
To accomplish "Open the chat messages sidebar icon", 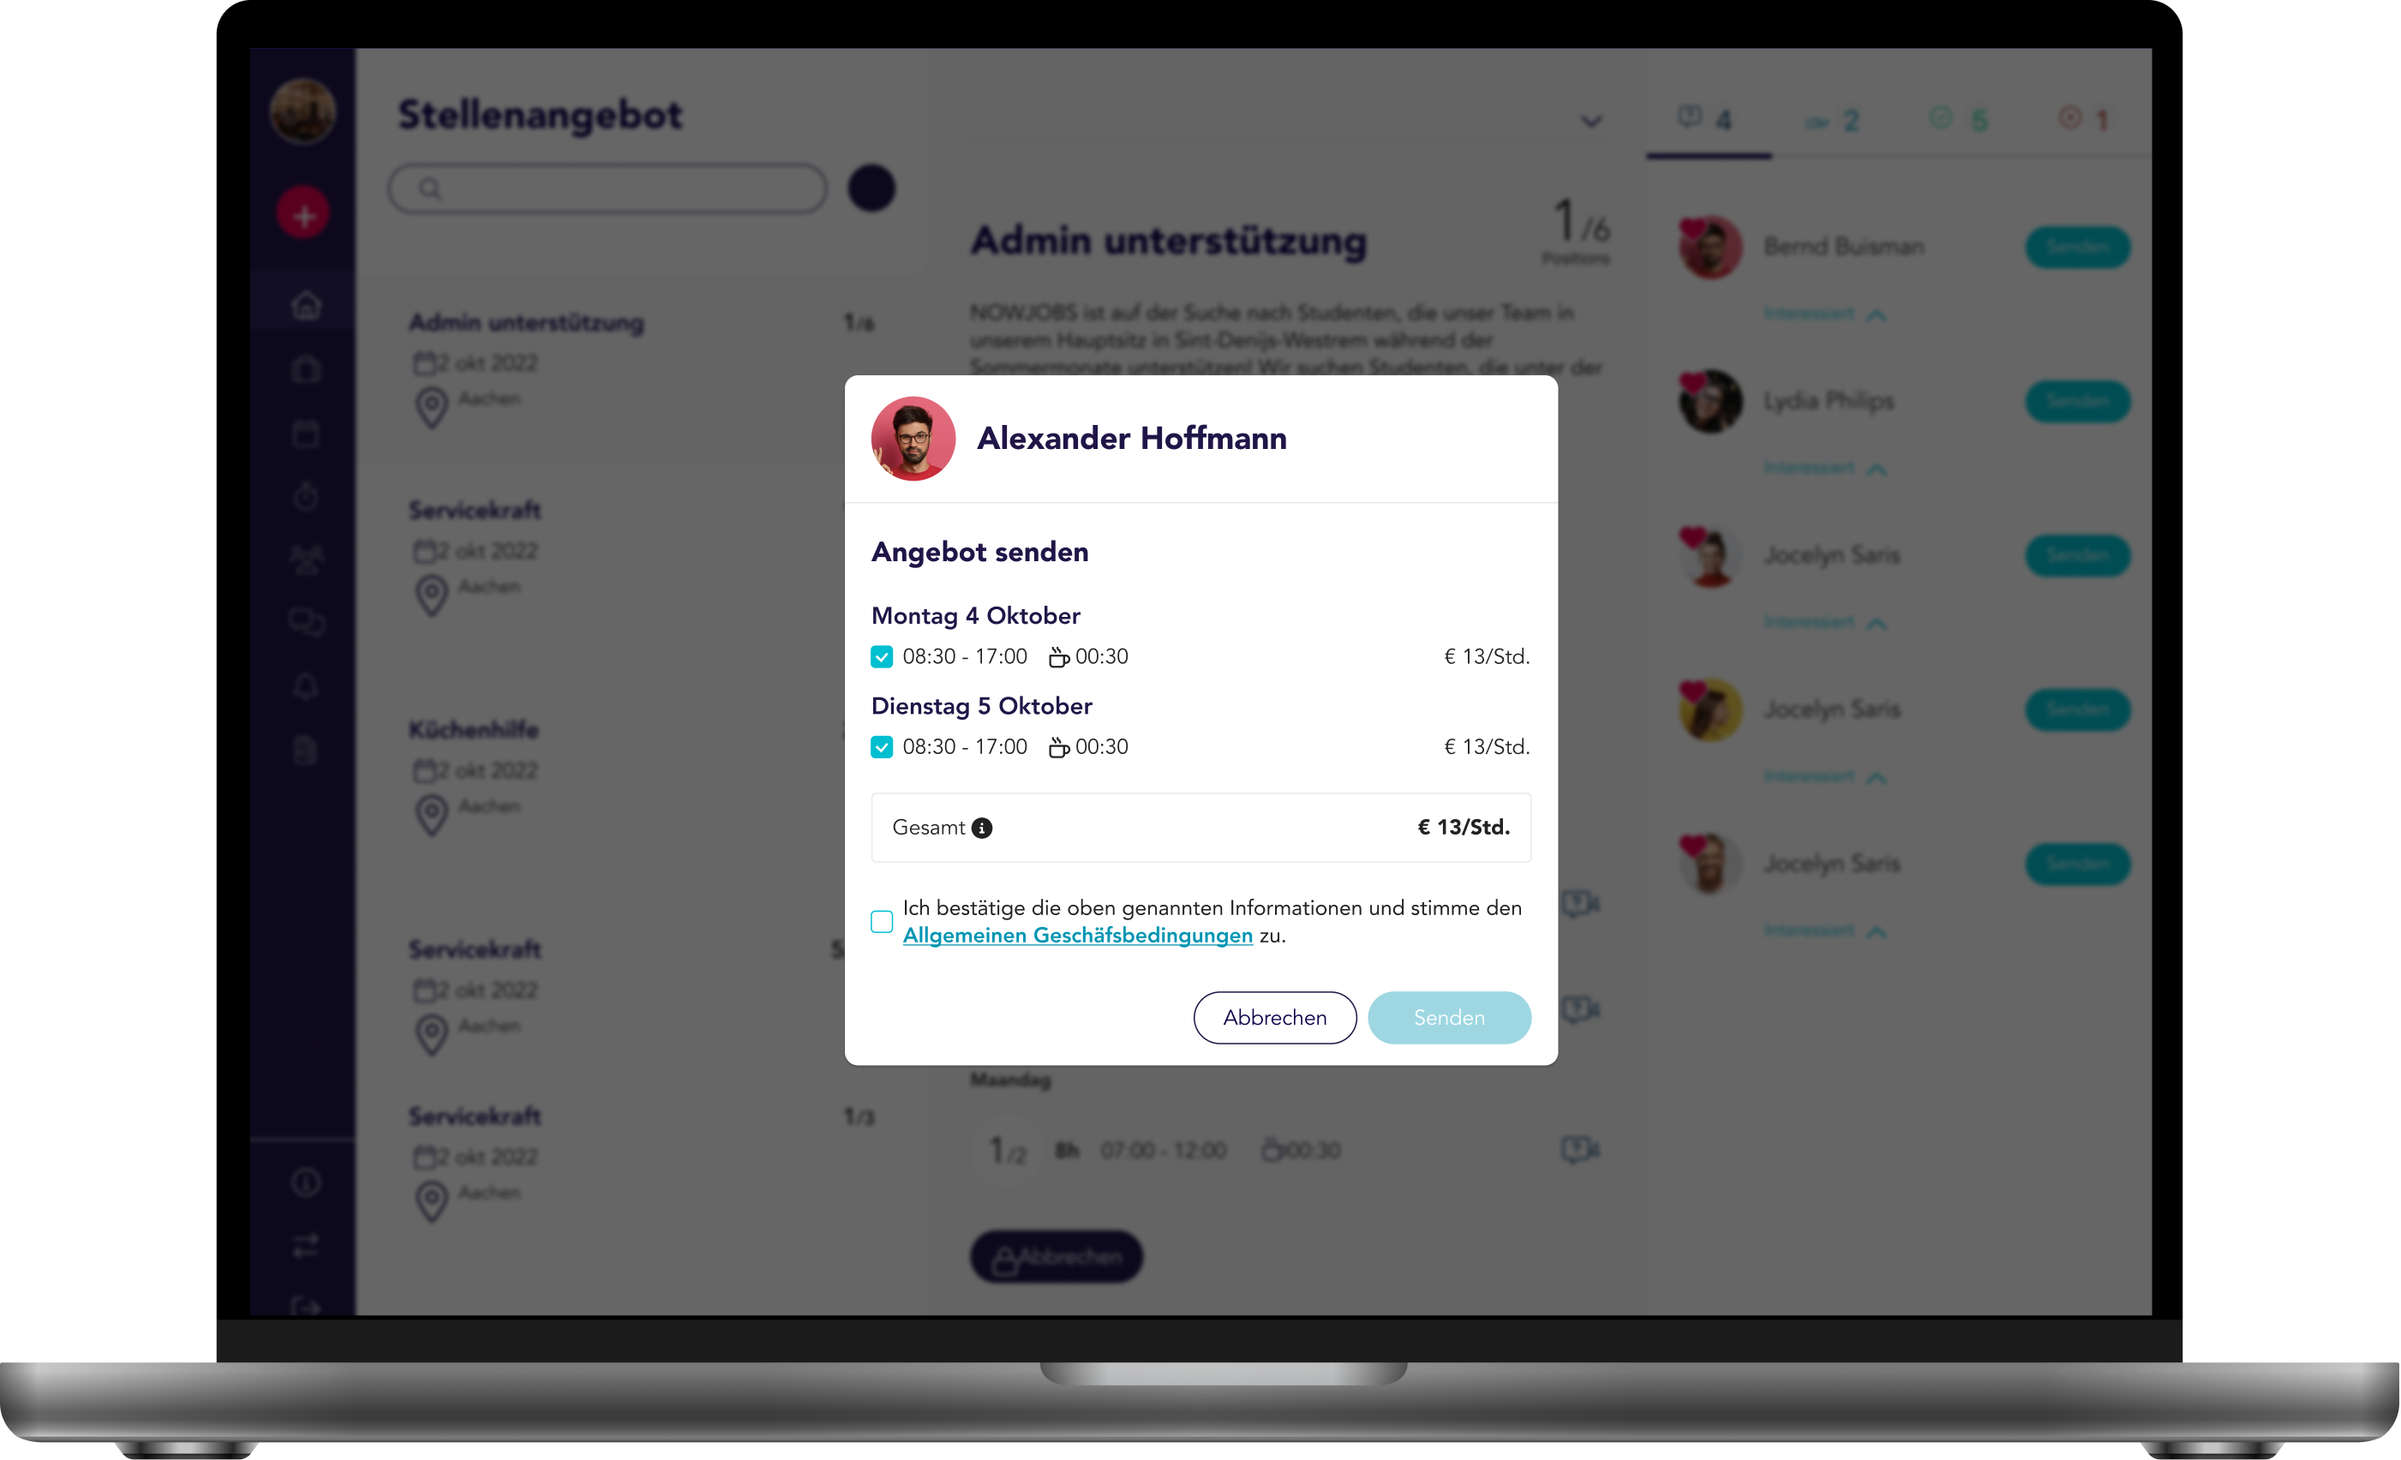I will click(x=306, y=622).
